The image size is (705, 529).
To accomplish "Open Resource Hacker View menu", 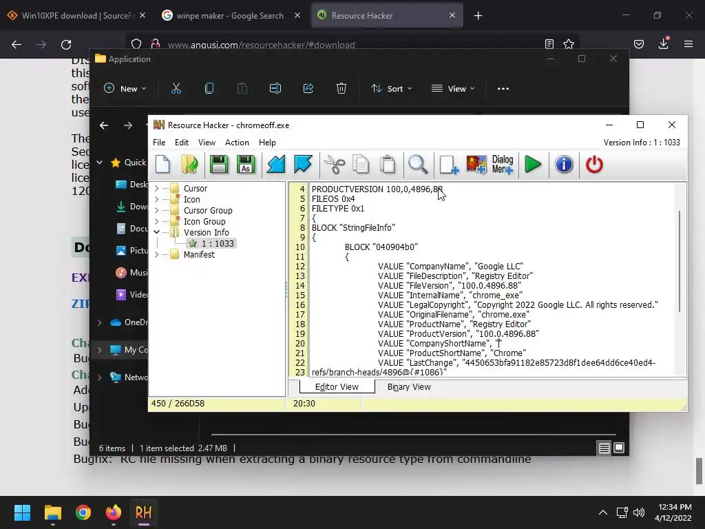I will coord(207,143).
